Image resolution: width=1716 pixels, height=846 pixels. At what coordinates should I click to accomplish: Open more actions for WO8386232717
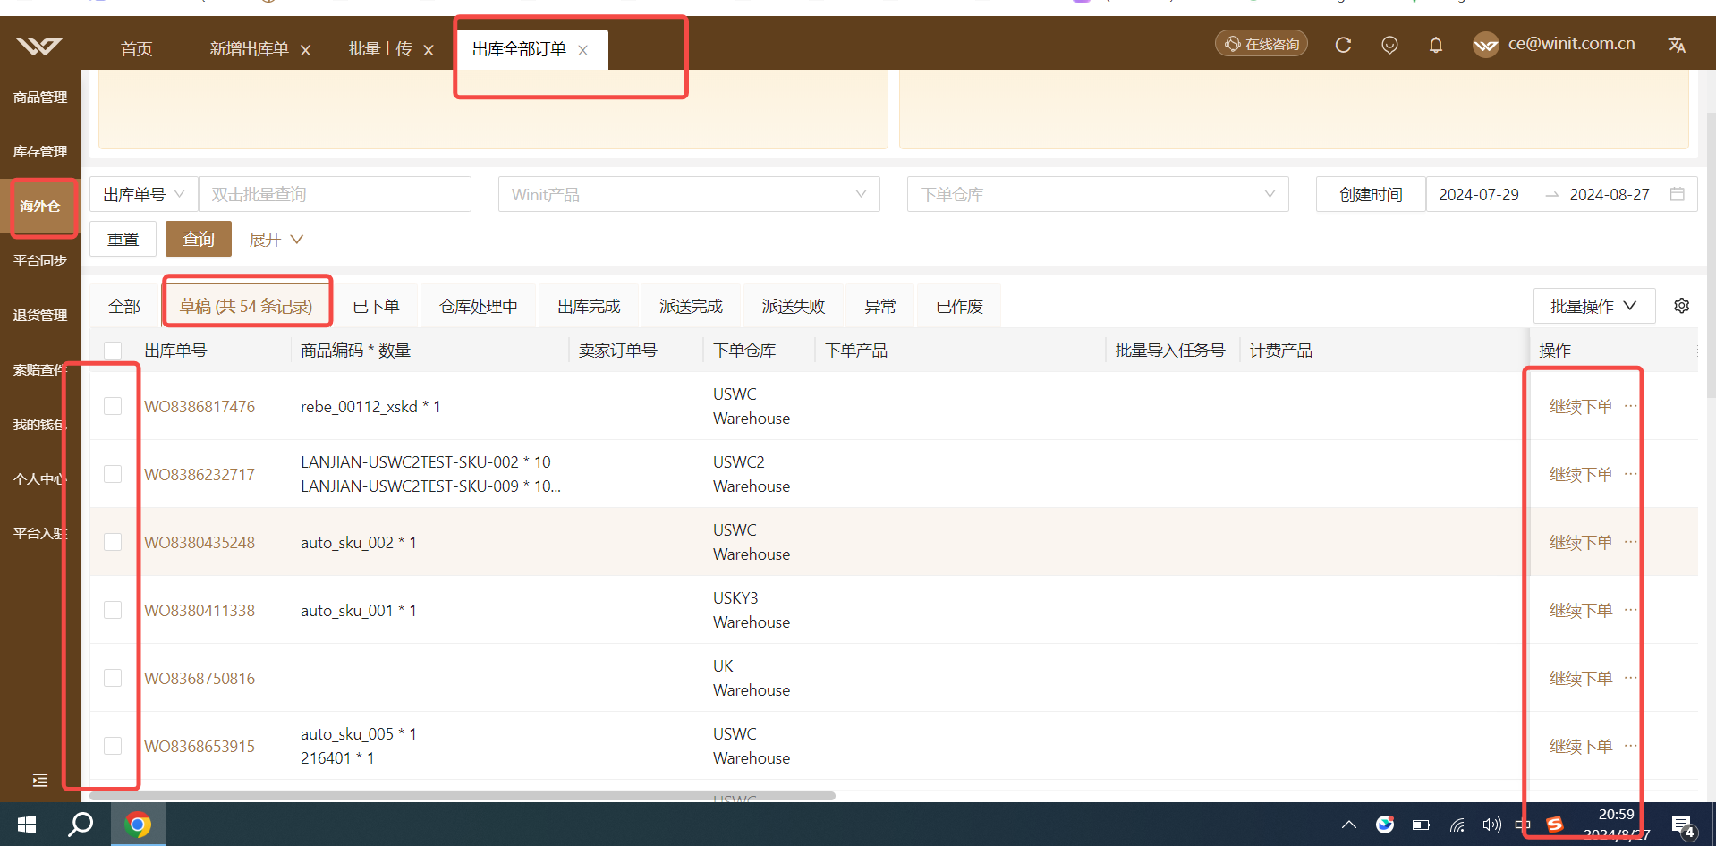tap(1631, 474)
